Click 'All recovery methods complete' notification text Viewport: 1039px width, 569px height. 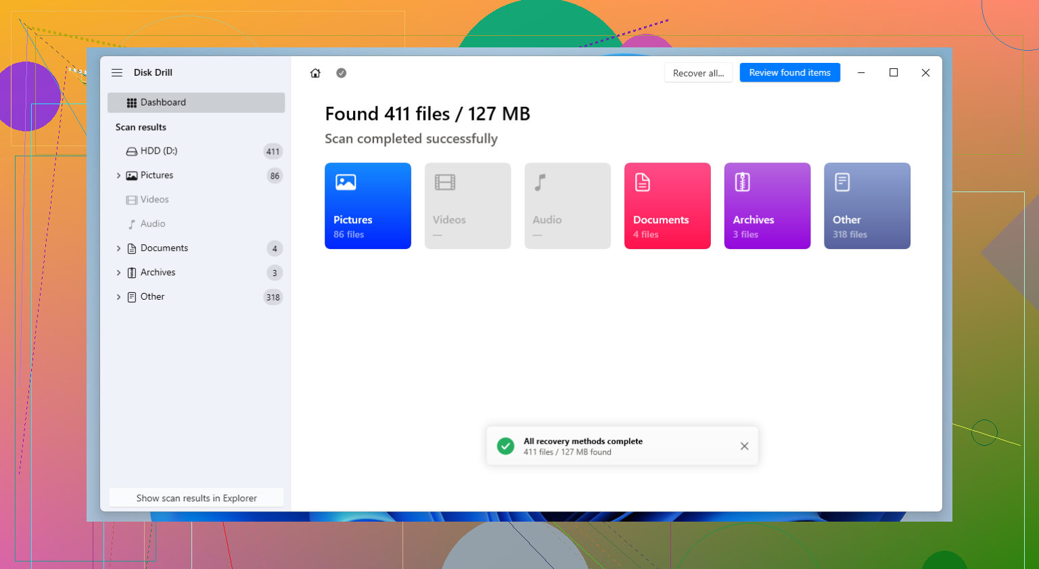pos(583,441)
